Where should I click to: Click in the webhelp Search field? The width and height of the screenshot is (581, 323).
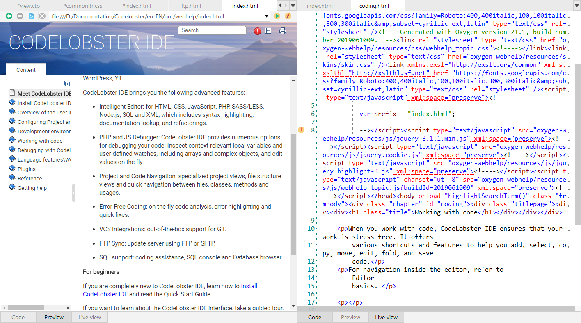(x=212, y=30)
